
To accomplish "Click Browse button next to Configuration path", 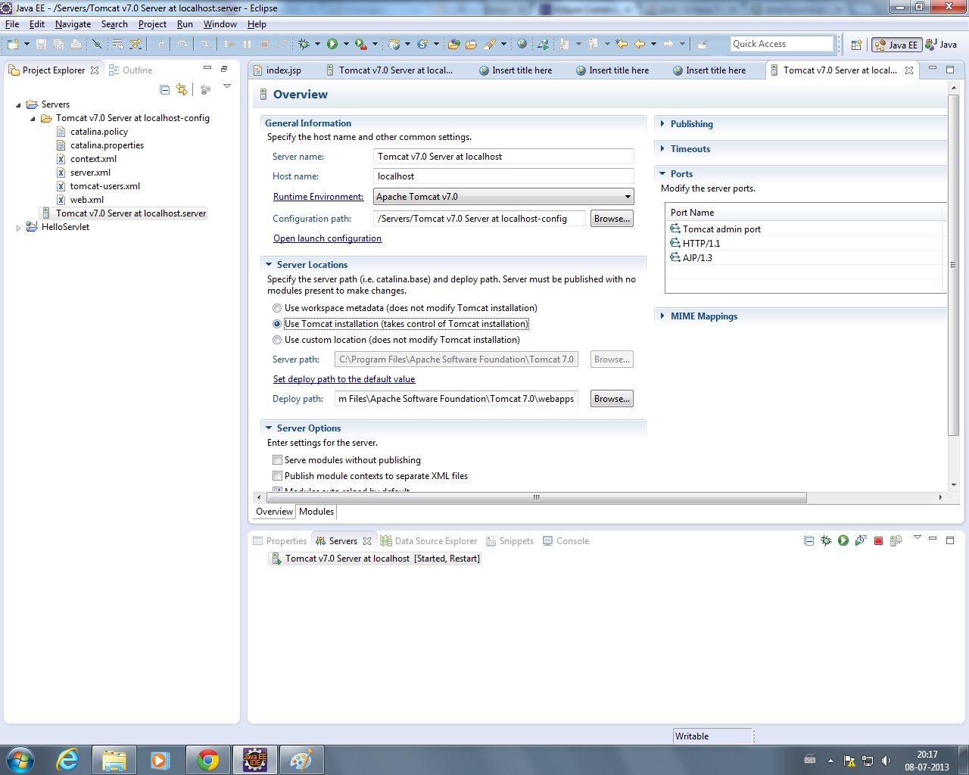I will pyautogui.click(x=612, y=219).
